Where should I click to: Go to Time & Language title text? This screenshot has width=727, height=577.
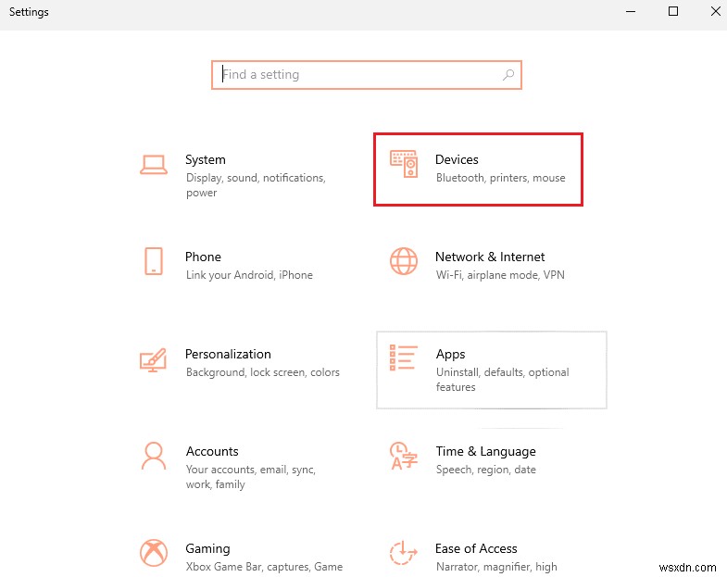pos(485,451)
